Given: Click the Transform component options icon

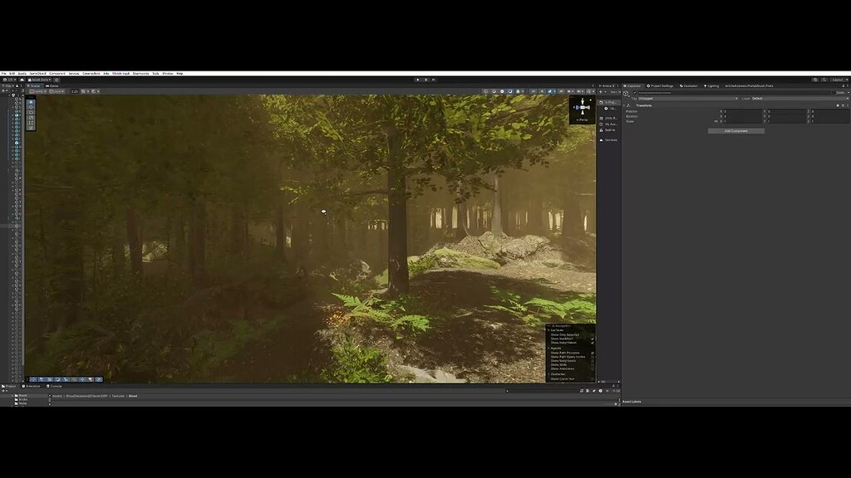Looking at the screenshot, I should tap(848, 105).
